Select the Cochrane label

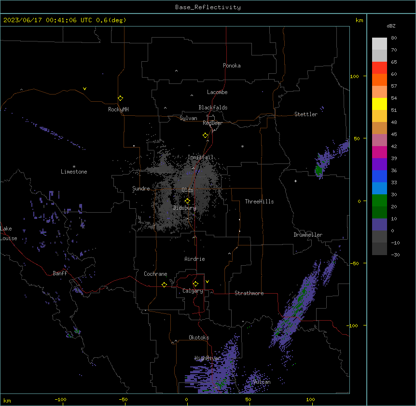[155, 274]
